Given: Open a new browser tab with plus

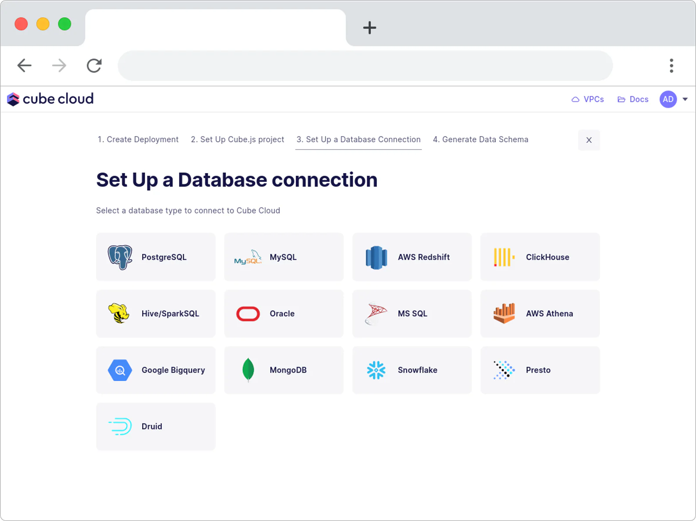Looking at the screenshot, I should tap(370, 28).
